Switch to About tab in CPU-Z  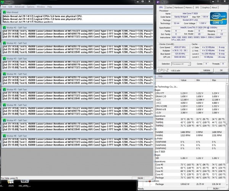tap(214, 8)
